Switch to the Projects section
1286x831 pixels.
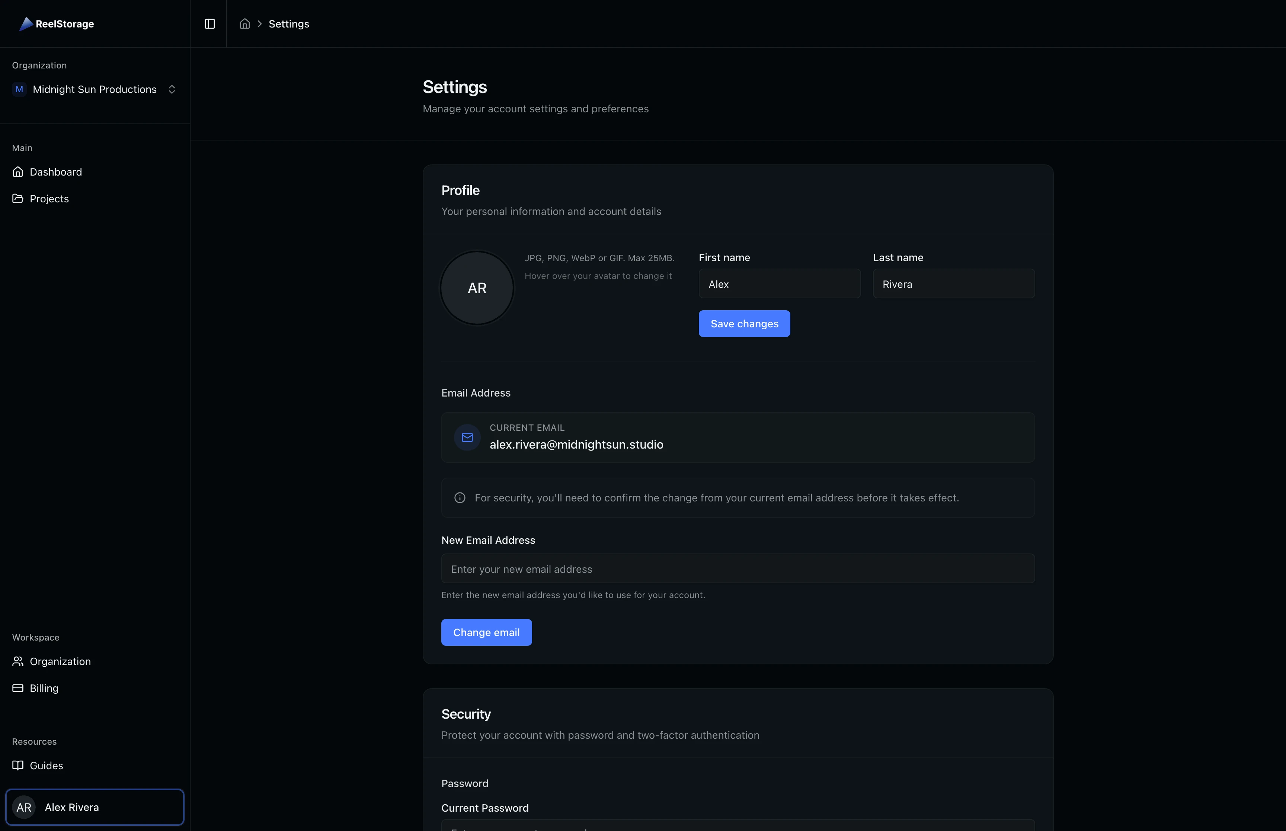[x=49, y=198]
